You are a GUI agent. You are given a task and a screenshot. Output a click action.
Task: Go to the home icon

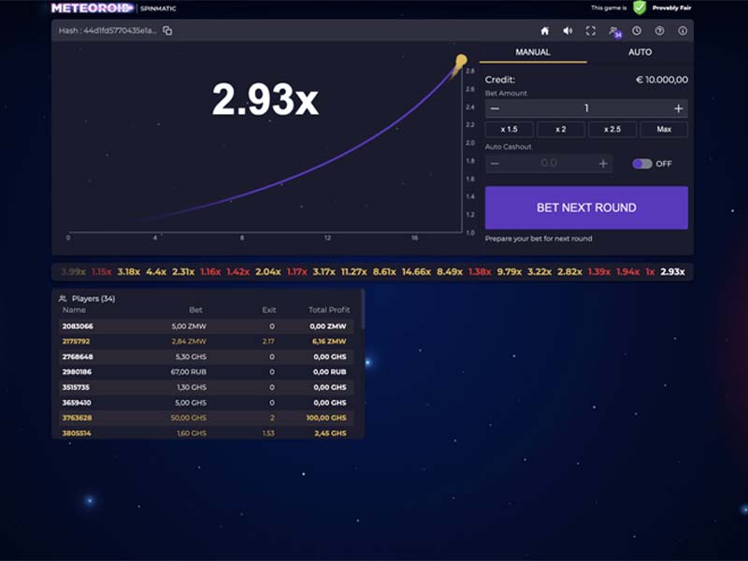pos(545,31)
